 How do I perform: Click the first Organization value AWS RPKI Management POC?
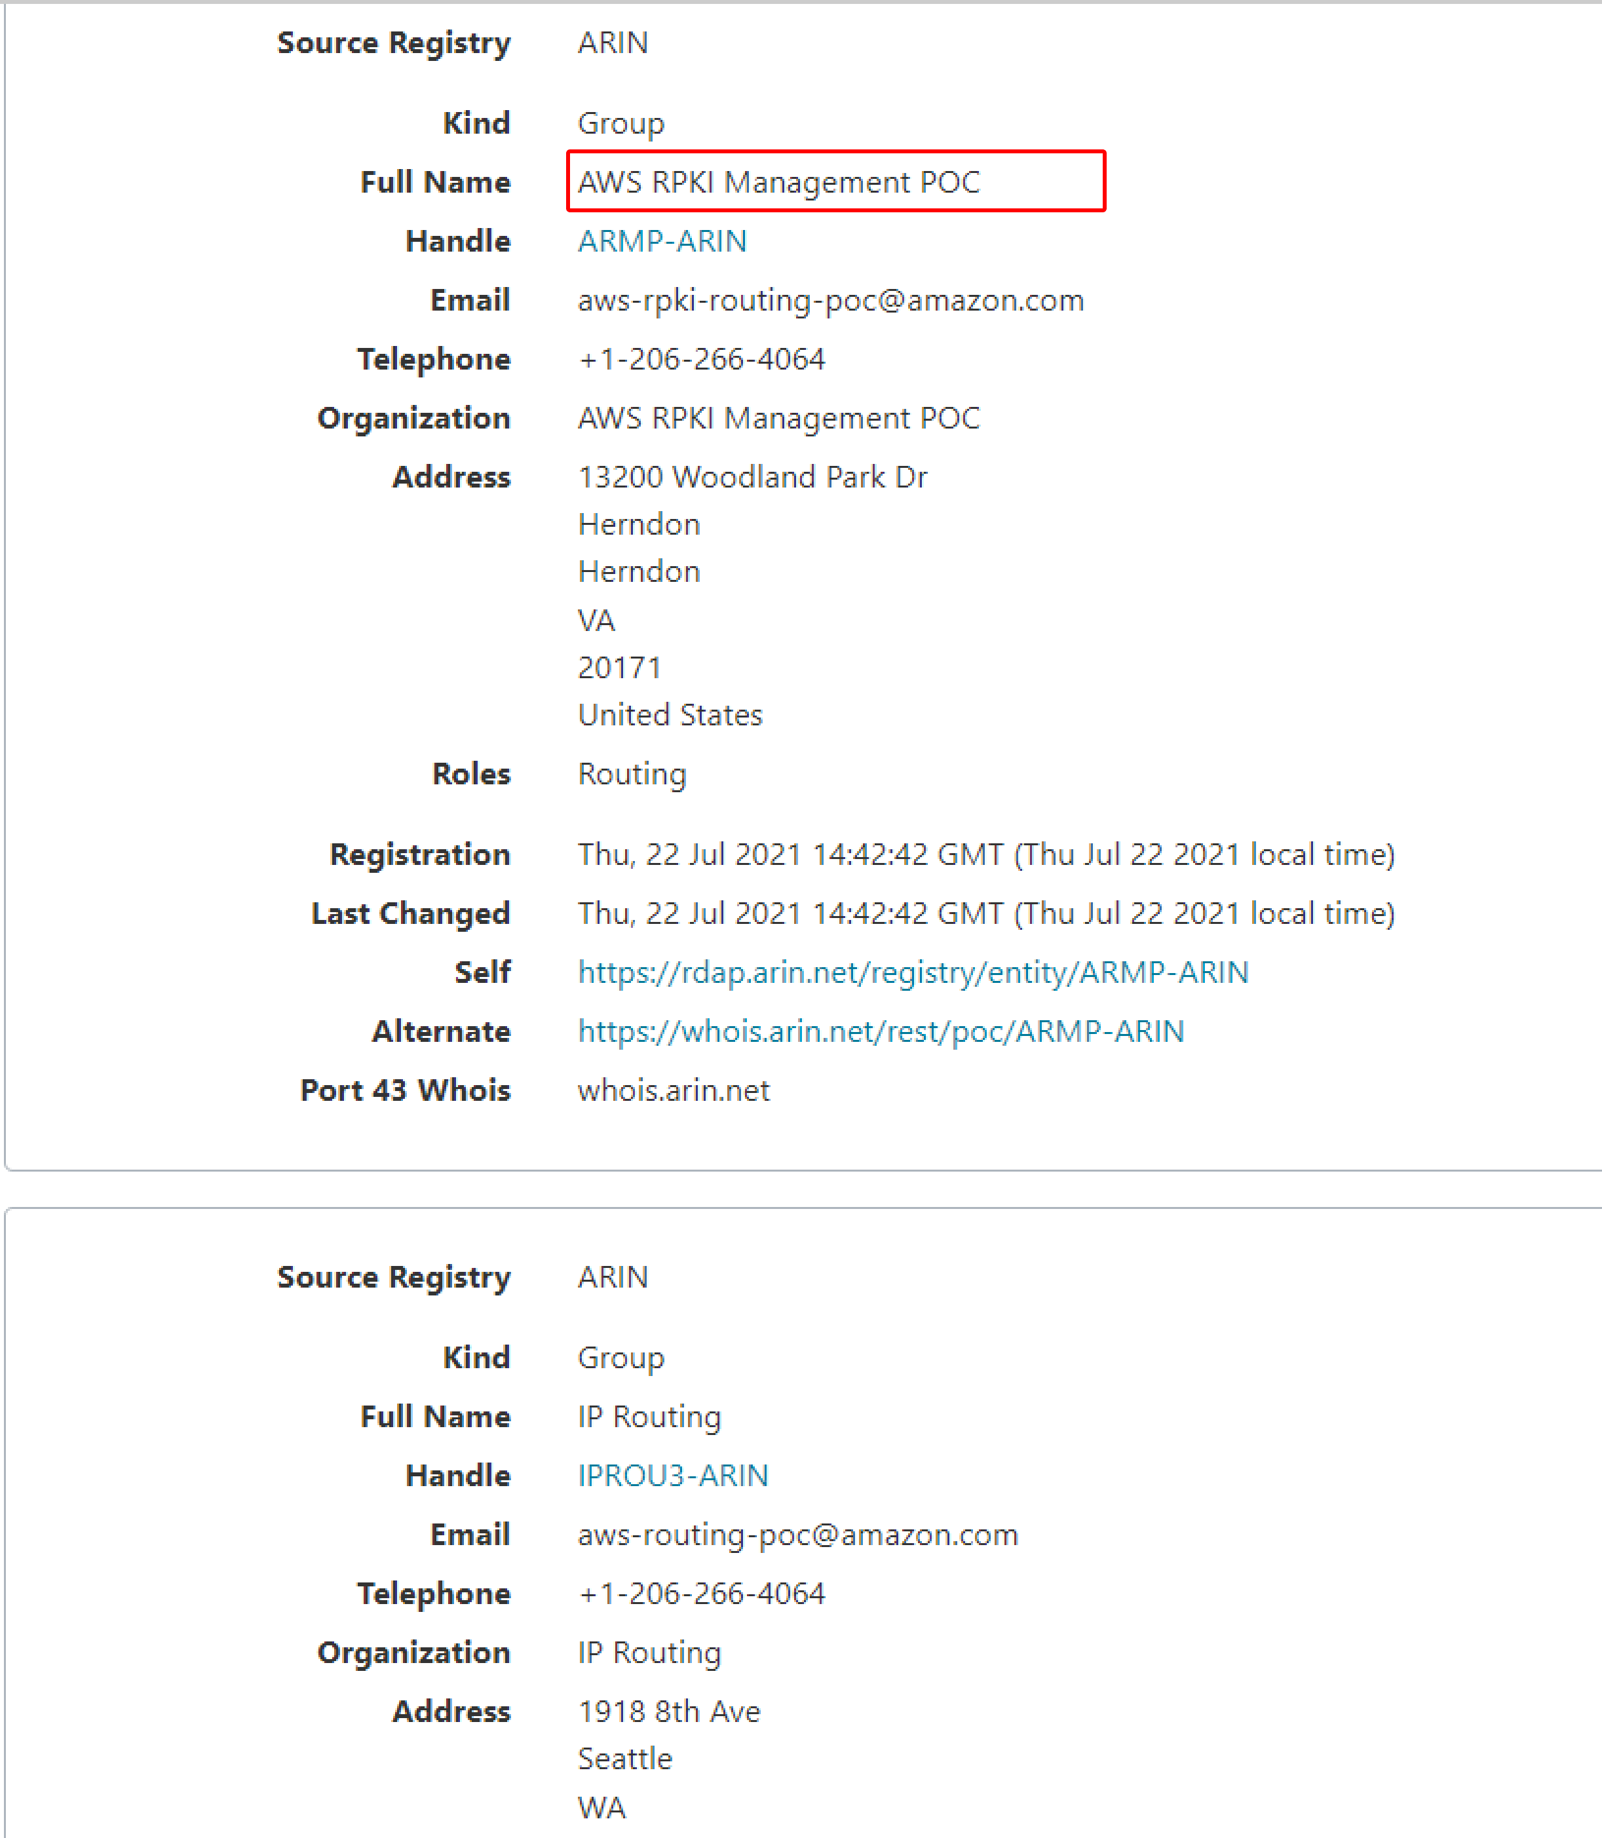point(778,418)
